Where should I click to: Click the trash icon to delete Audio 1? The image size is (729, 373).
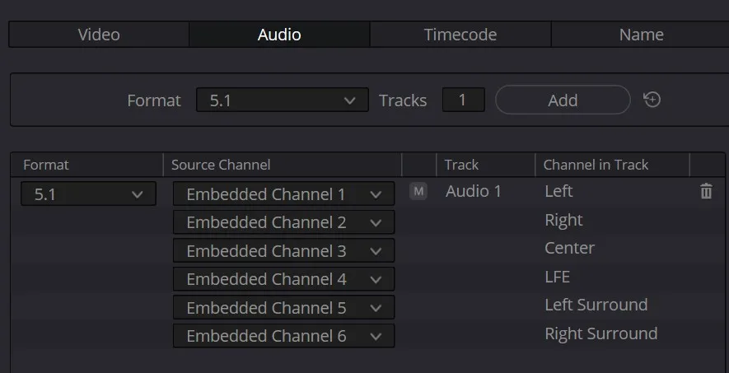point(706,191)
